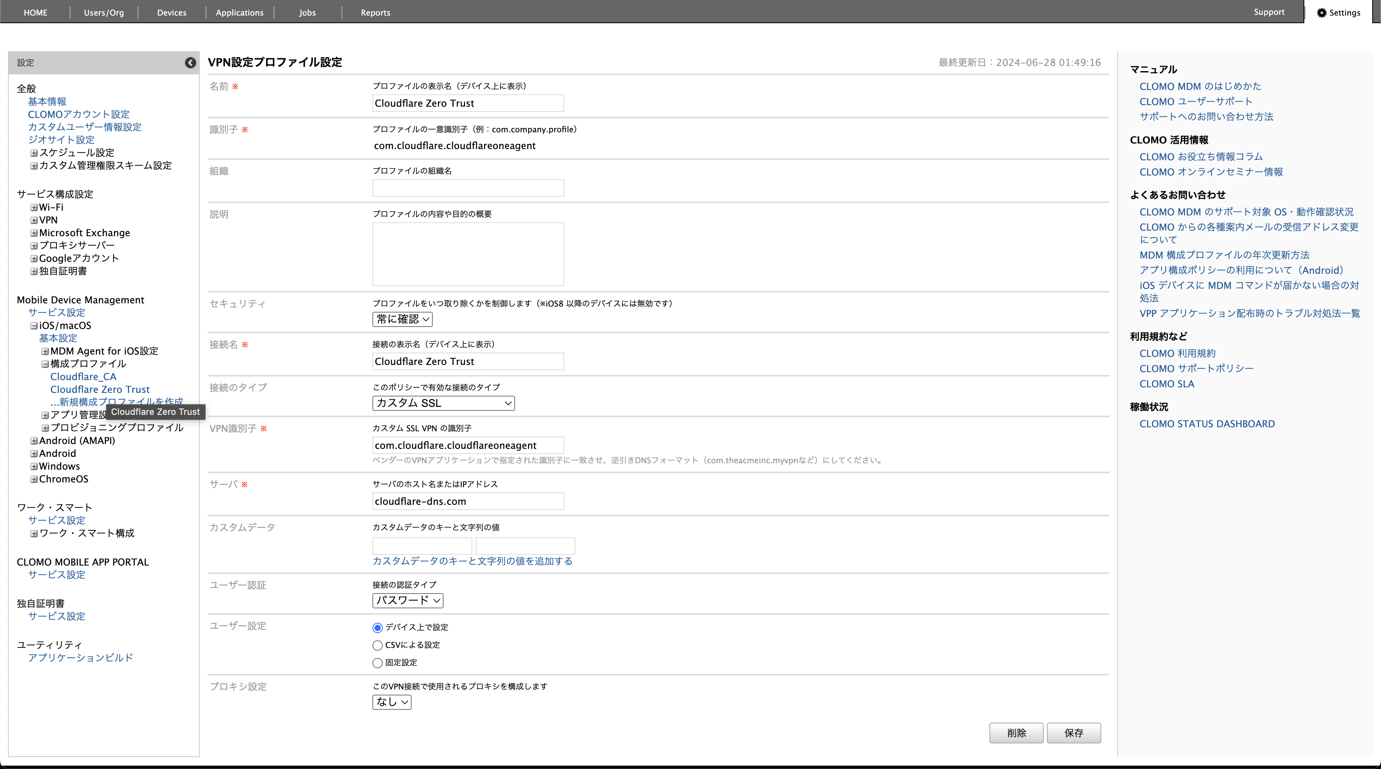The image size is (1381, 769).
Task: Open the Cloudflare_CA profile link
Action: [83, 377]
